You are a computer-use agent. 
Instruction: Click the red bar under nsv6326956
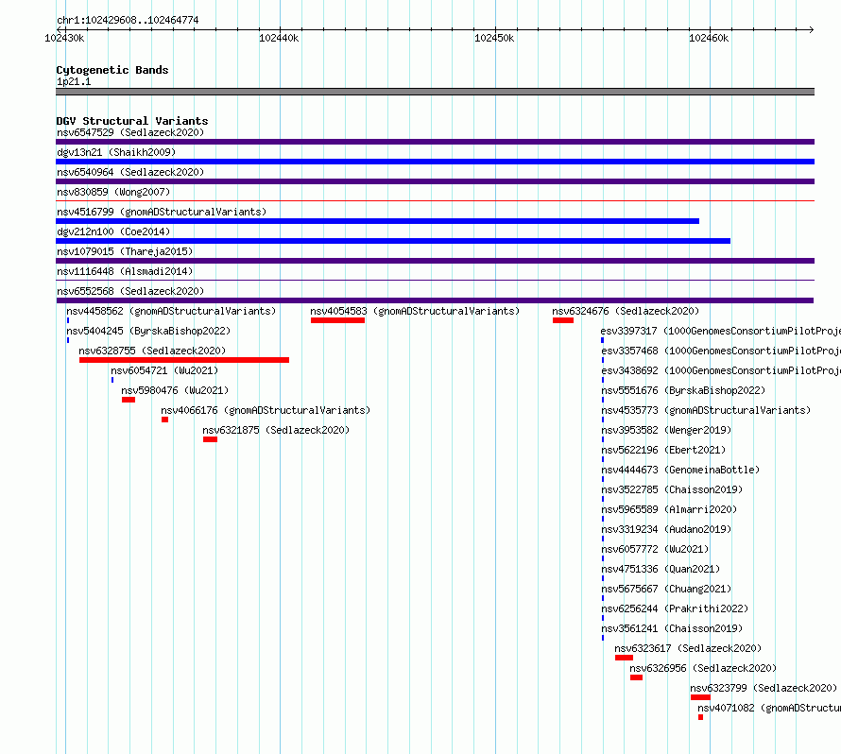pyautogui.click(x=636, y=677)
